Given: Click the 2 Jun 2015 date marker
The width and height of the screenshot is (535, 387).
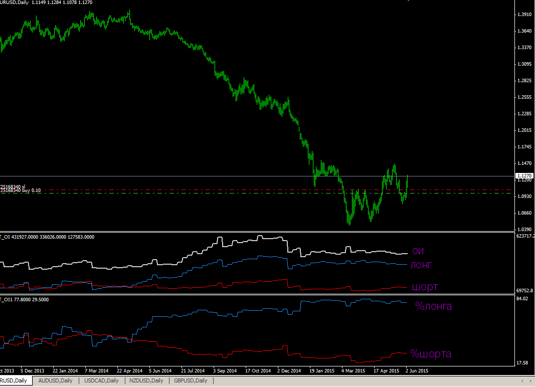Looking at the screenshot, I should tap(416, 371).
